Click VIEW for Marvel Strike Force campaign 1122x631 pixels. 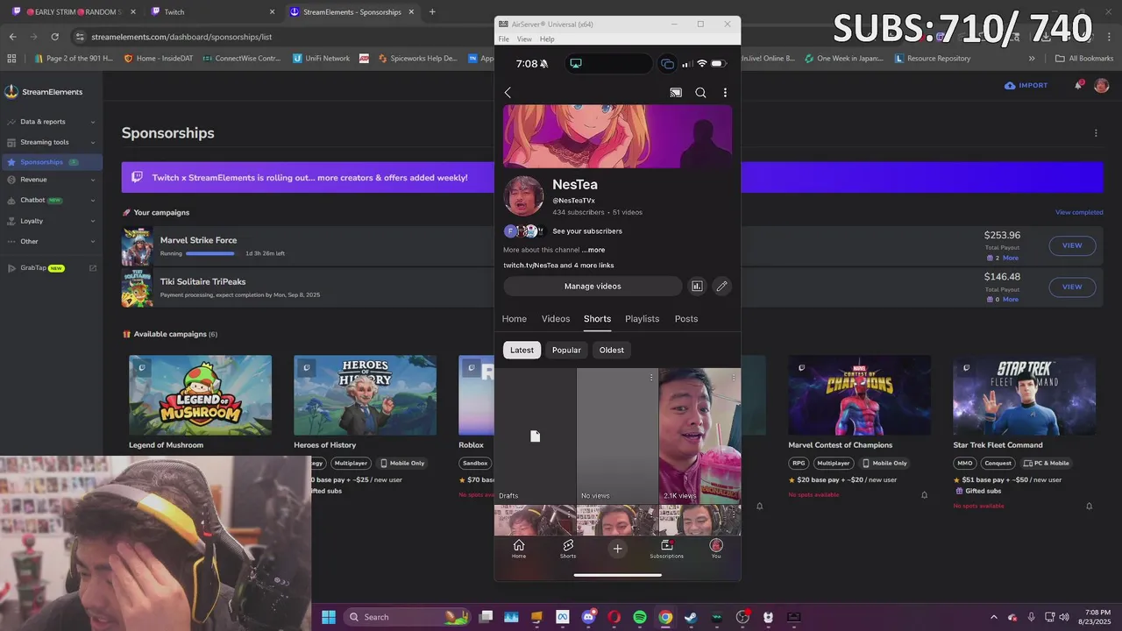[1072, 245]
